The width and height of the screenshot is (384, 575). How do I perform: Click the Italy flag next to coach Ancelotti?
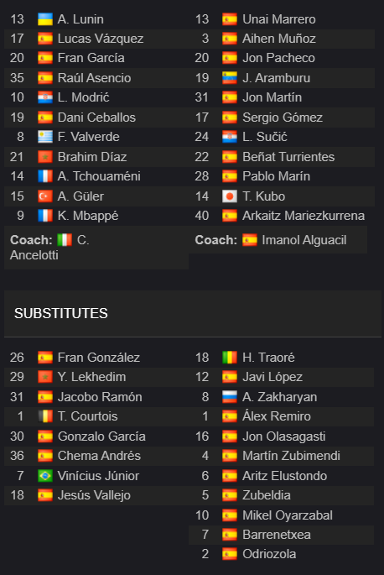(x=65, y=240)
